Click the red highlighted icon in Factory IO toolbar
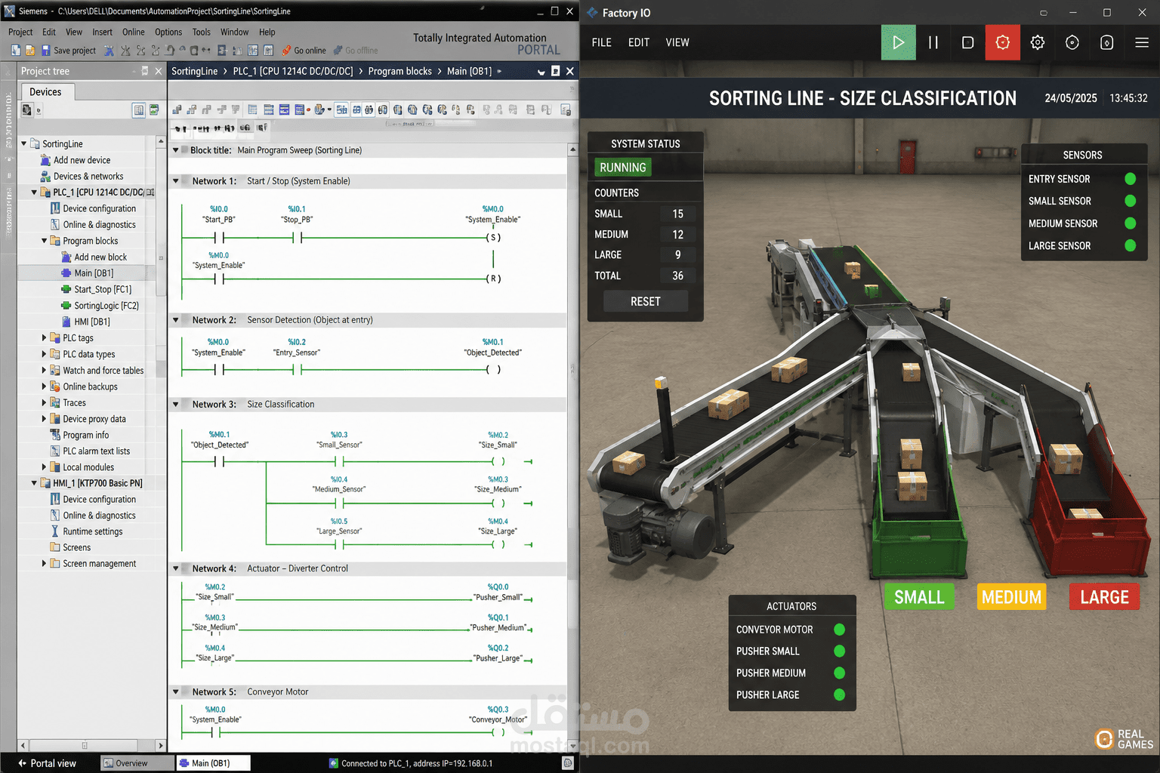The width and height of the screenshot is (1160, 773). (x=1003, y=42)
